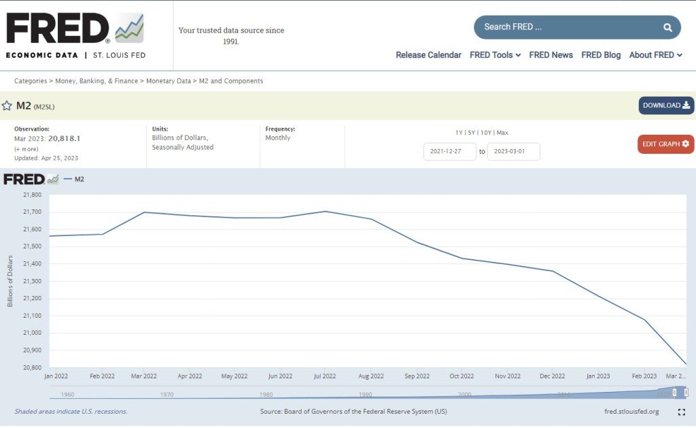Click the Download button

tap(665, 105)
